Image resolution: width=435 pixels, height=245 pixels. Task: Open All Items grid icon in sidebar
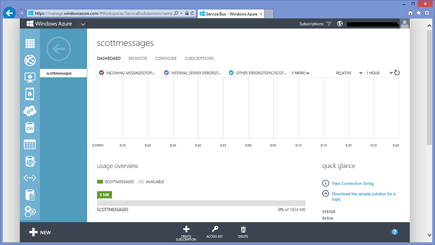30,43
